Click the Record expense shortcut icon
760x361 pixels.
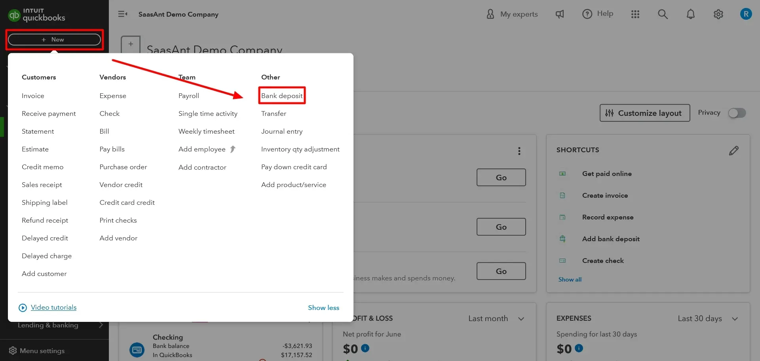click(x=562, y=217)
